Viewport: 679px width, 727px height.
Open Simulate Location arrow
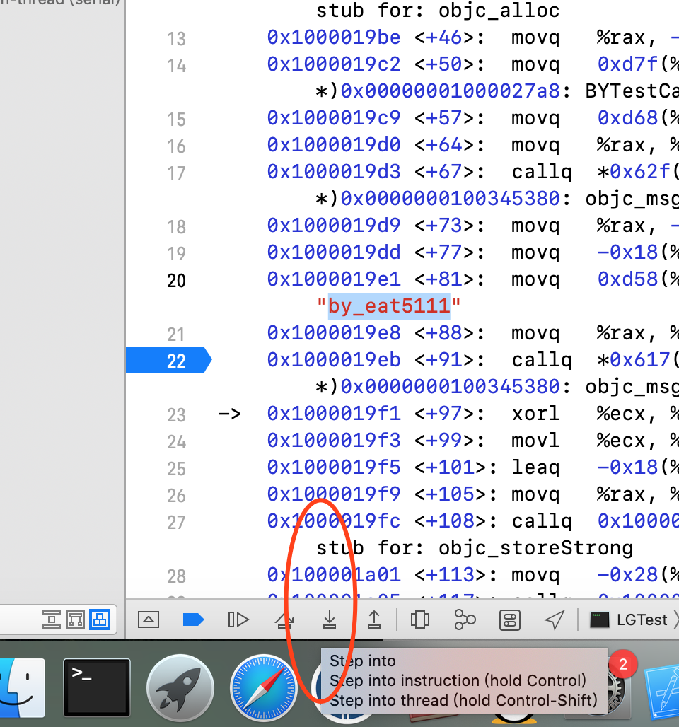555,620
